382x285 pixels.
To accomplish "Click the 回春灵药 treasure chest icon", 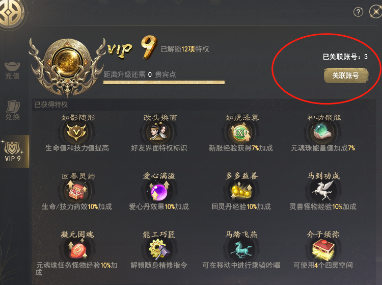I will [x=77, y=190].
